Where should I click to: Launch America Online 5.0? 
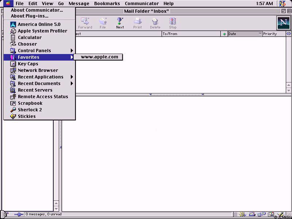39,24
